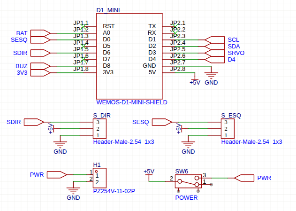The height and width of the screenshot is (211, 296).
Task: Click the D8 pin name
Action: pyautogui.click(x=106, y=66)
